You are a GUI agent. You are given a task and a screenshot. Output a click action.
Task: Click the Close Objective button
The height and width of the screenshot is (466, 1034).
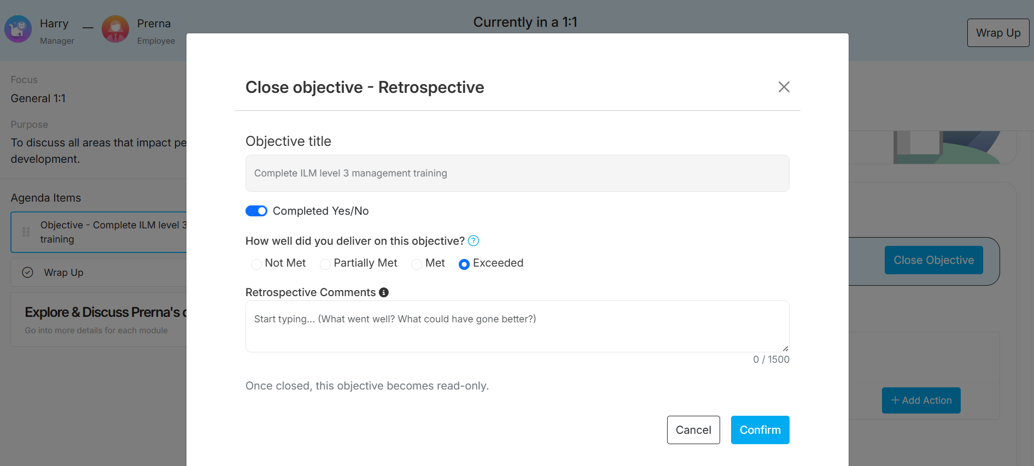(933, 260)
